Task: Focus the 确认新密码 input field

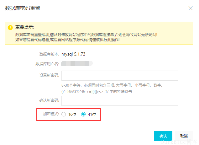Action: point(120,101)
